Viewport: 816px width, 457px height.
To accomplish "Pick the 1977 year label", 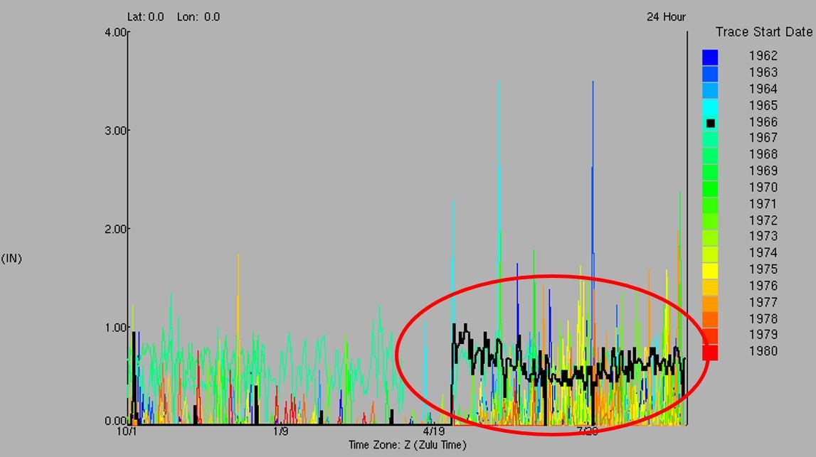I will (x=763, y=303).
